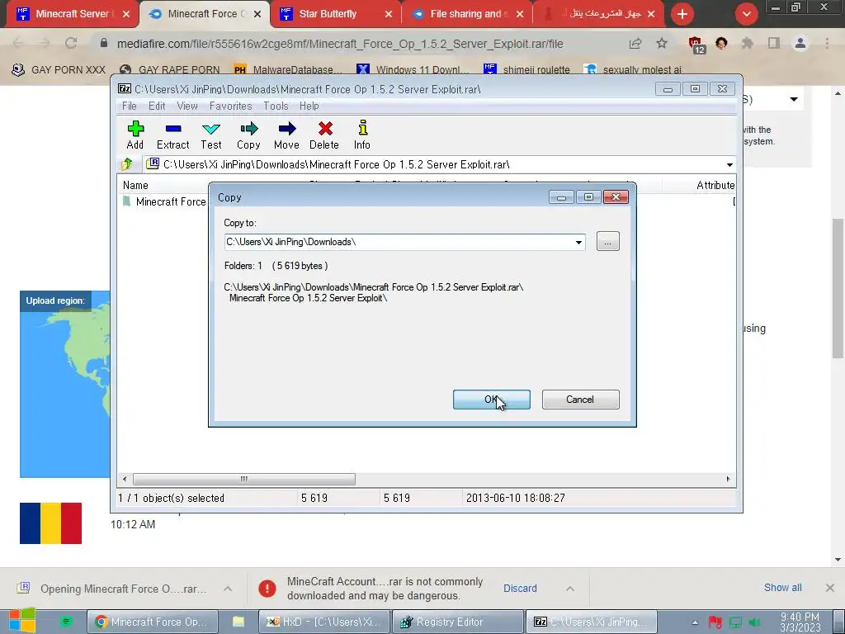Show hidden system tray icons
The height and width of the screenshot is (634, 845).
click(695, 622)
